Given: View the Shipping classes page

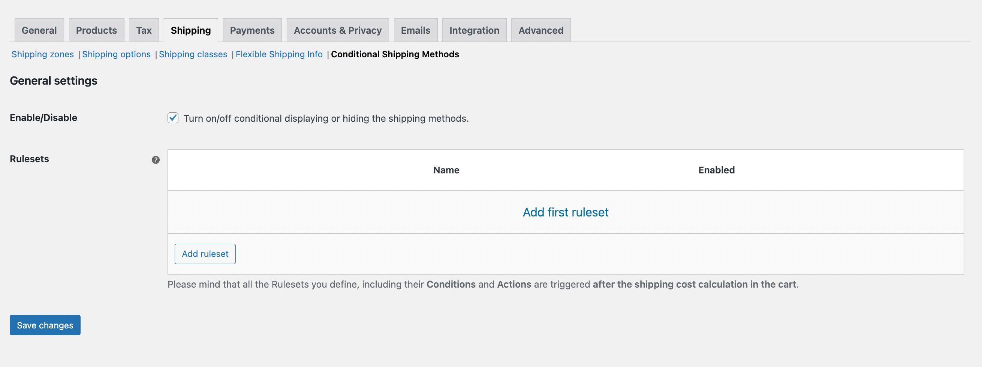Looking at the screenshot, I should tap(193, 54).
